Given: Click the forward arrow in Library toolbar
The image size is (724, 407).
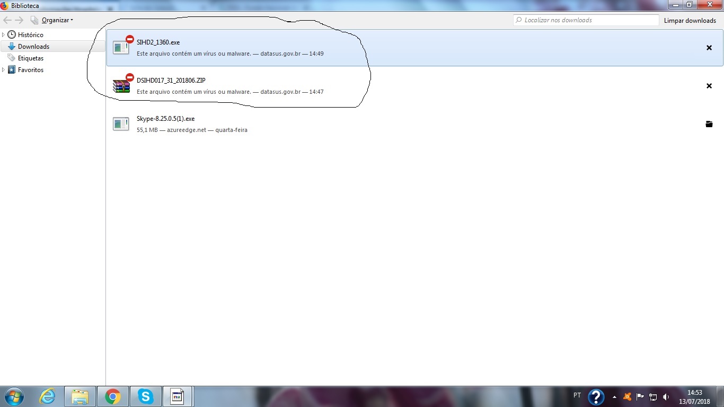Looking at the screenshot, I should pos(19,20).
